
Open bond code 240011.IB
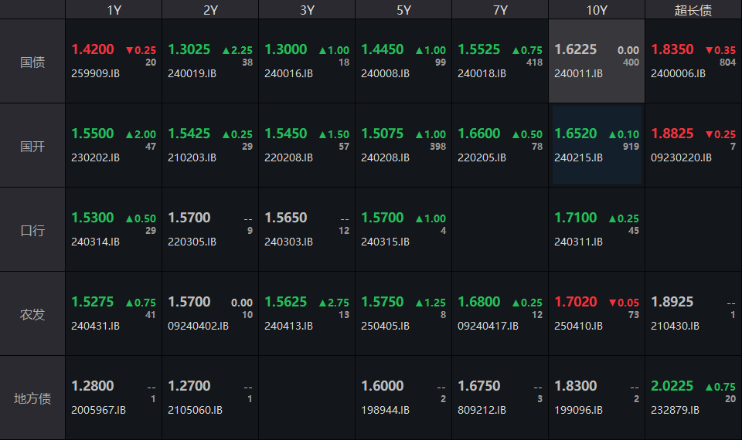(x=578, y=74)
